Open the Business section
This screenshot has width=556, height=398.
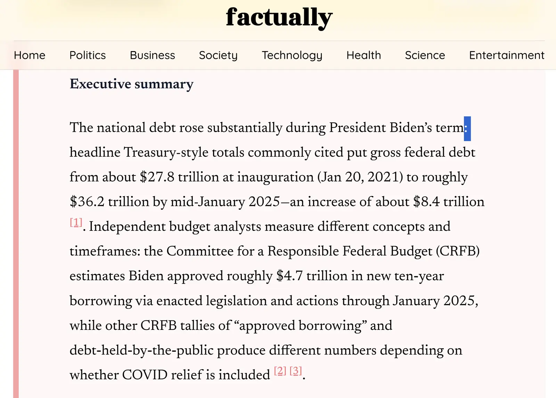click(x=152, y=55)
